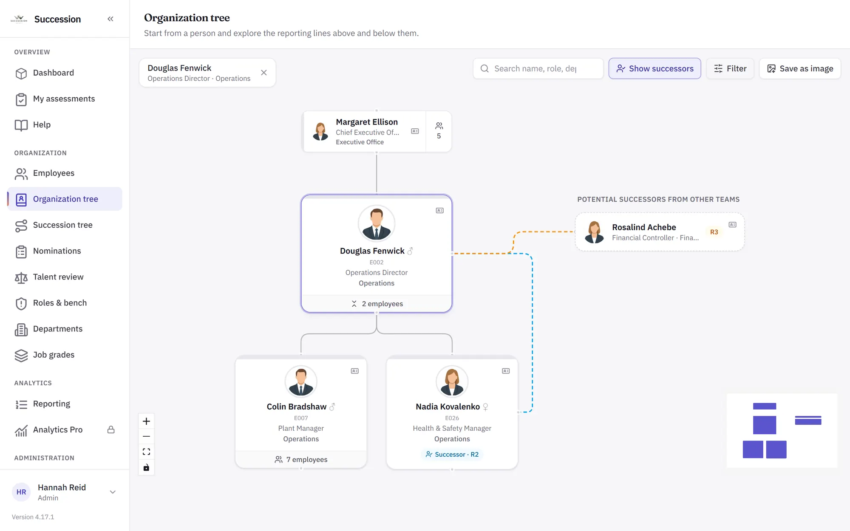The height and width of the screenshot is (531, 850).
Task: Open the Filter options
Action: tap(730, 68)
